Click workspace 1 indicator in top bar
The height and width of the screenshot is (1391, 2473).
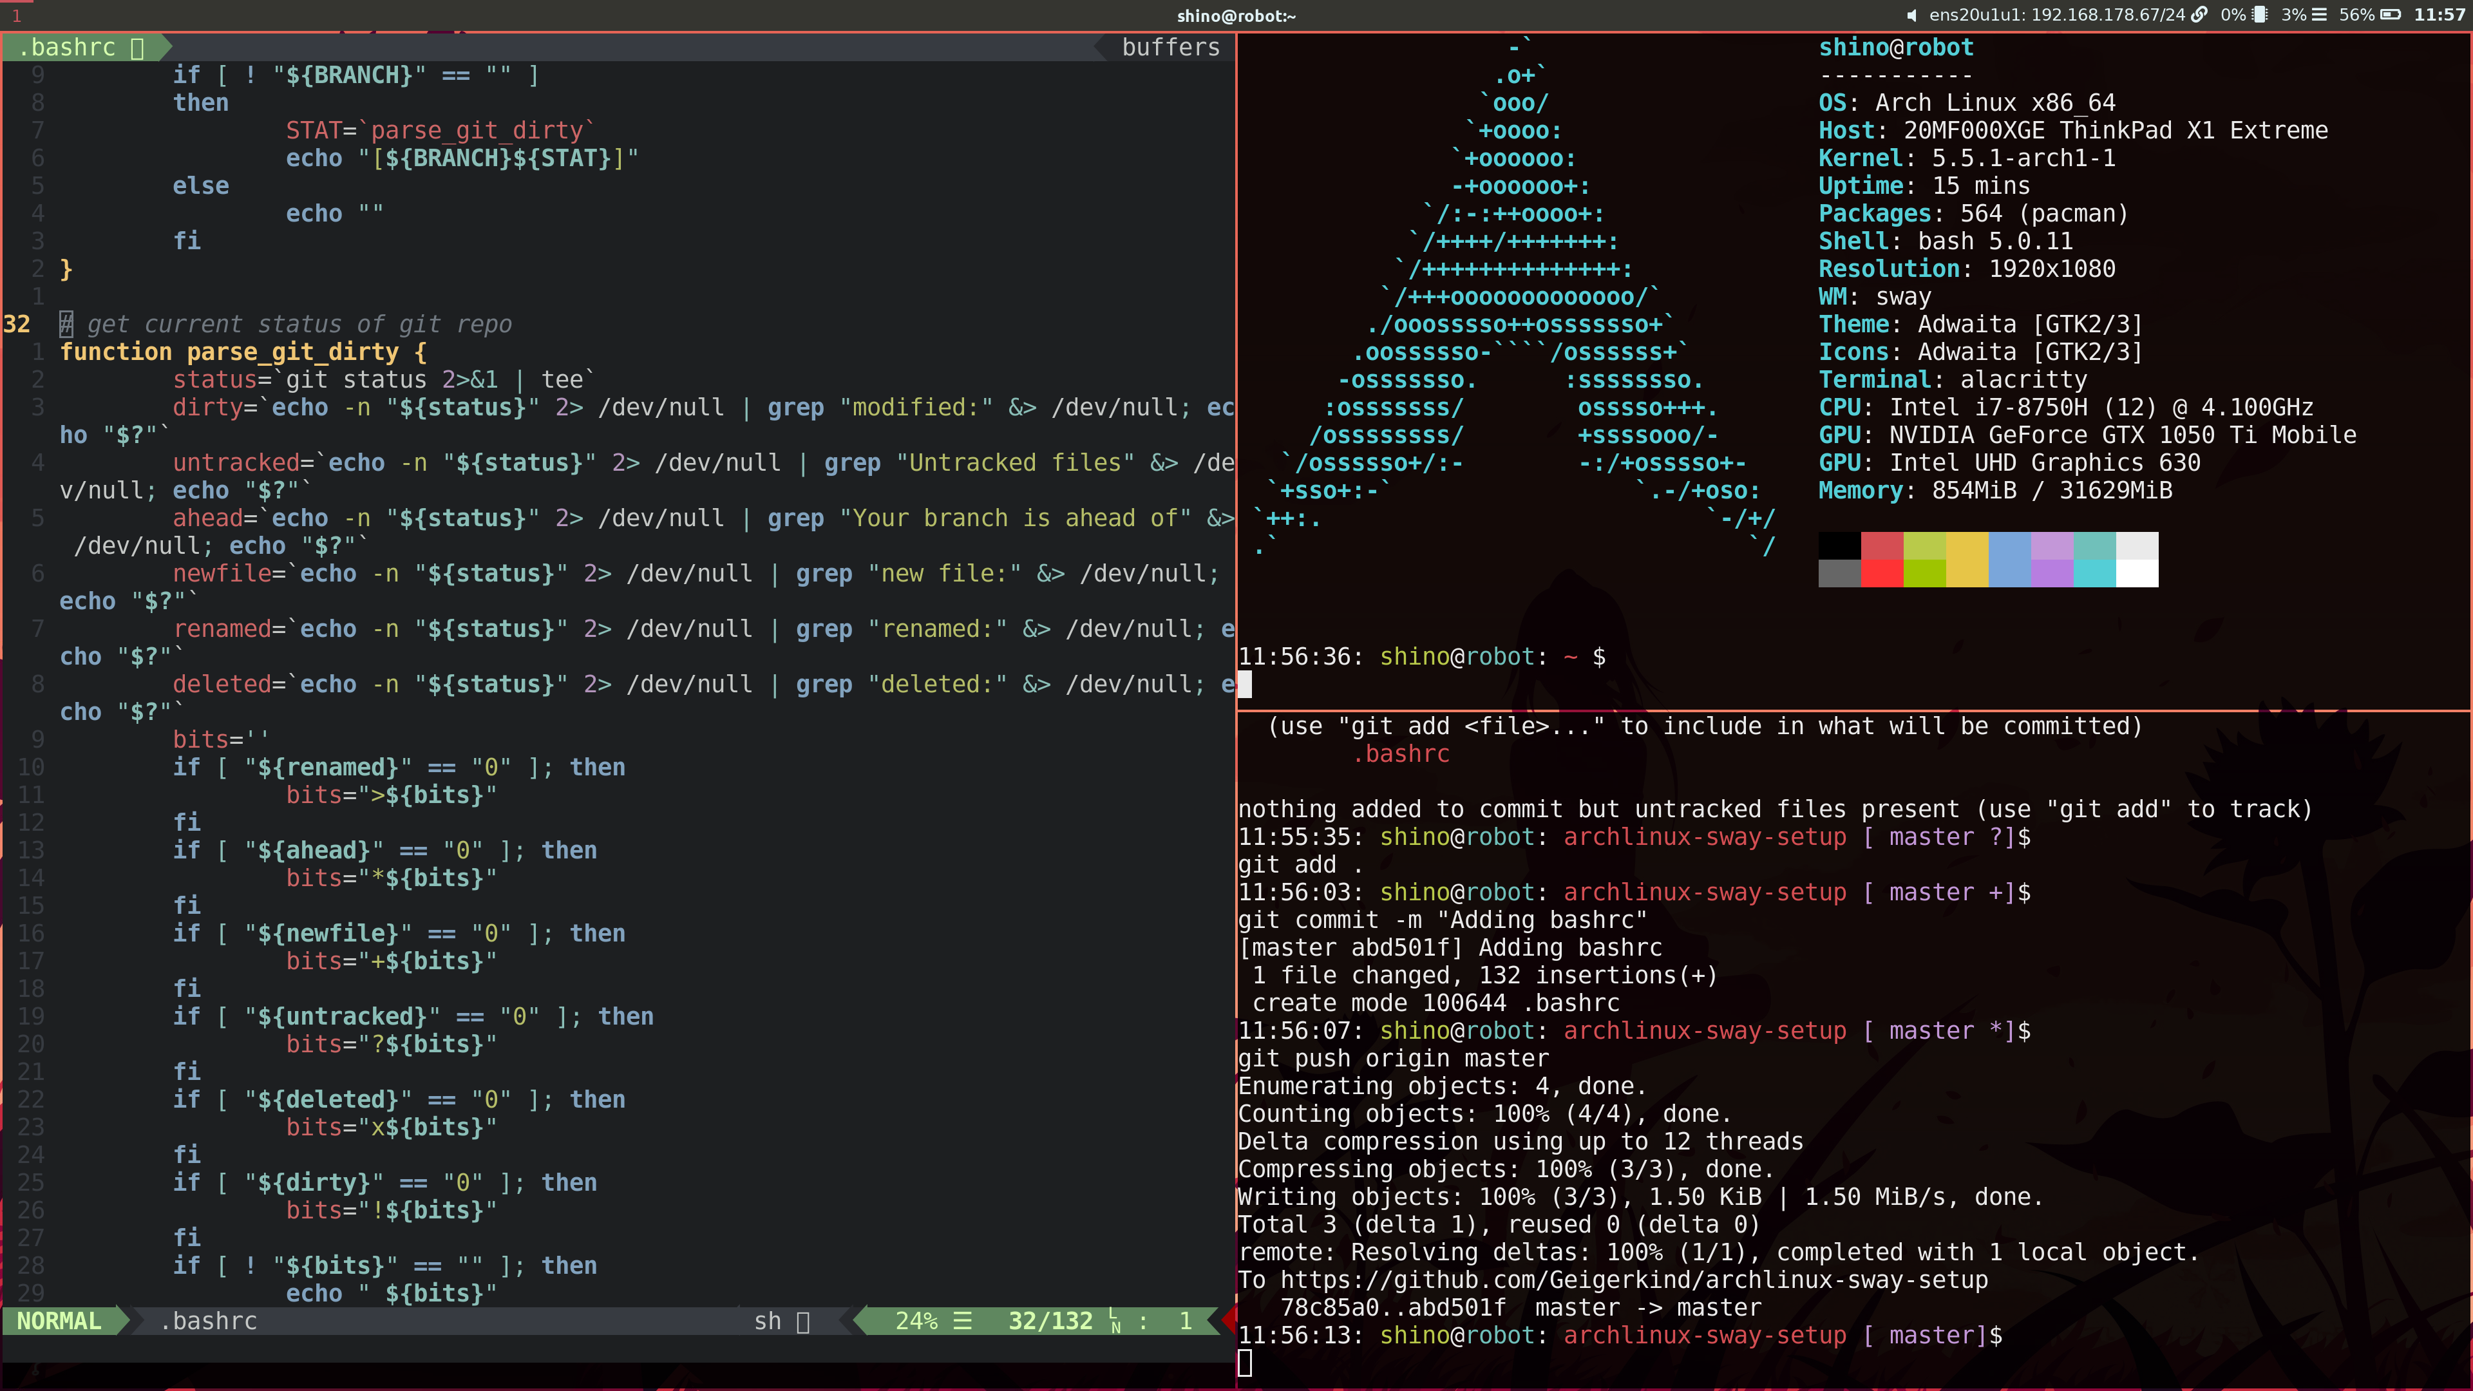(x=16, y=15)
